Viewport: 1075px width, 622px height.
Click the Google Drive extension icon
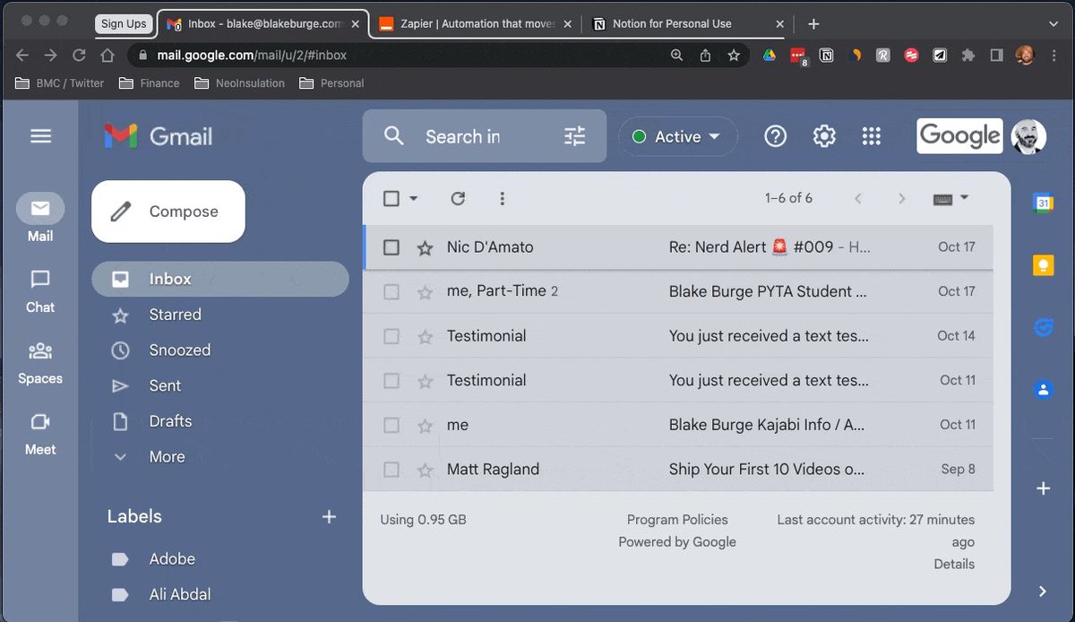click(769, 56)
